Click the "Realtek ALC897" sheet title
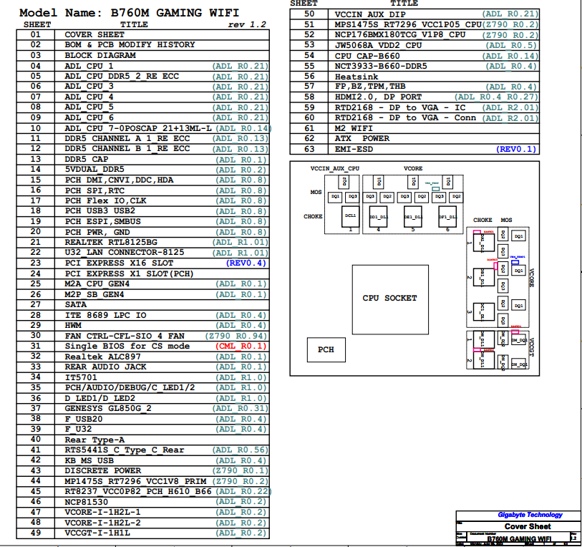The width and height of the screenshot is (582, 547). pos(103,357)
